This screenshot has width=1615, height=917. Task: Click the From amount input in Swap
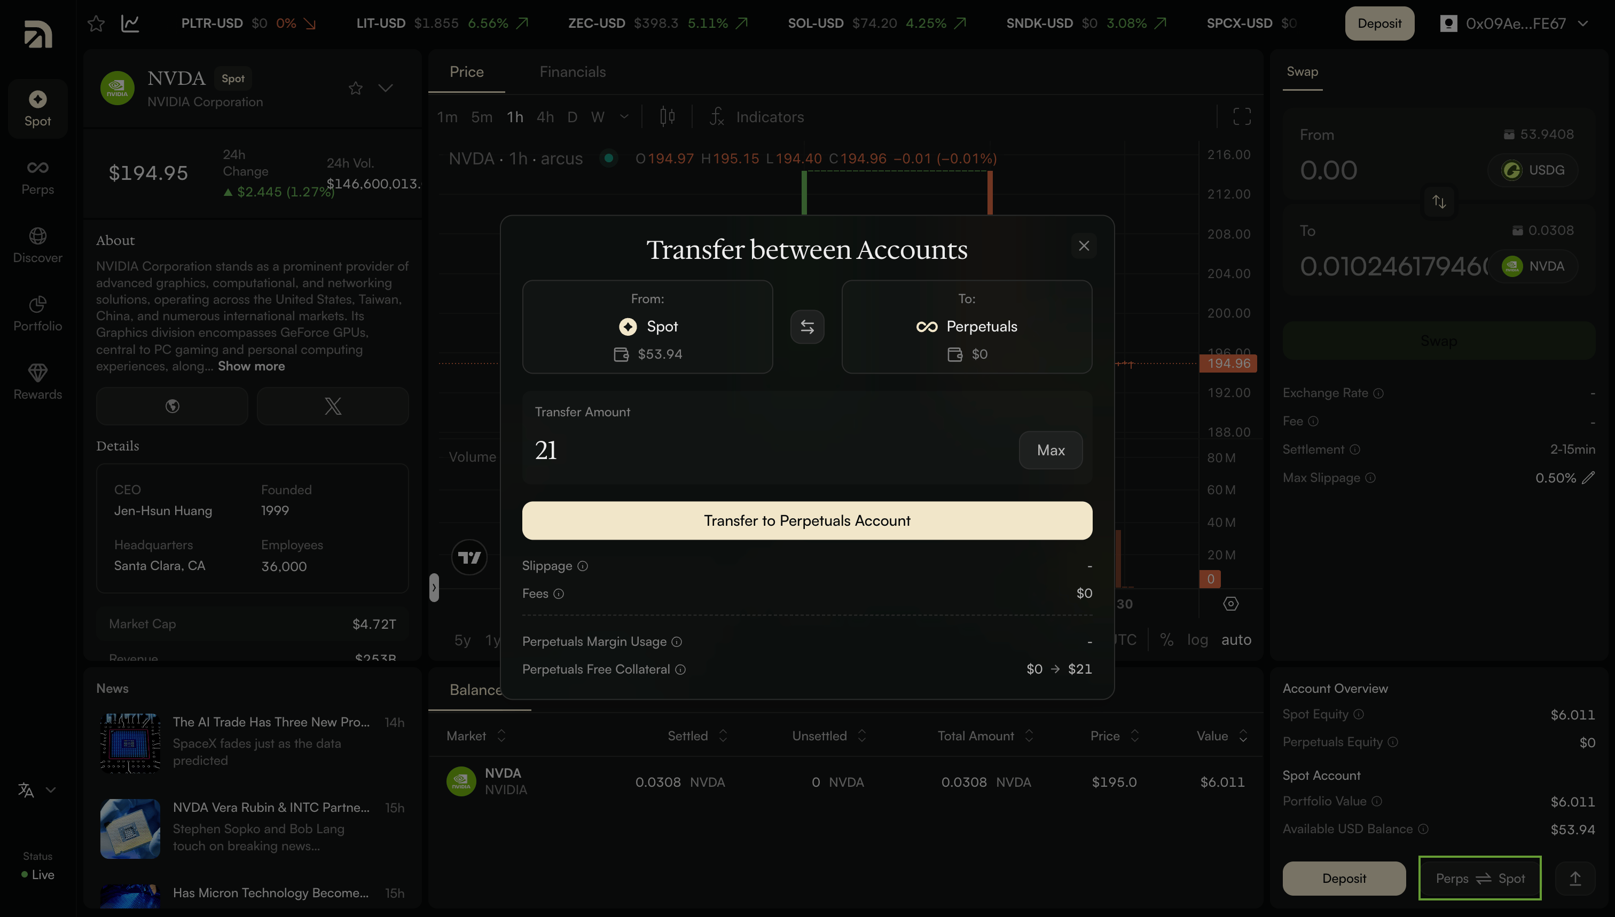(x=1390, y=170)
